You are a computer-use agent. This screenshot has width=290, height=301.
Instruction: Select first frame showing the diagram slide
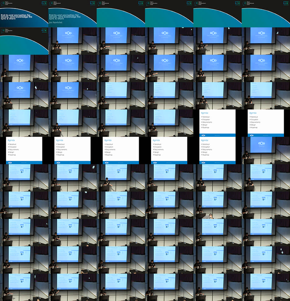pos(24,178)
